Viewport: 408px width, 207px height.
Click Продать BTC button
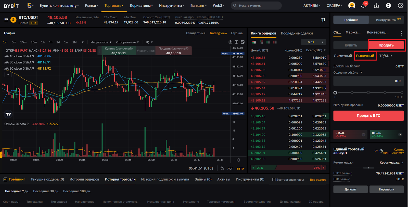[368, 116]
